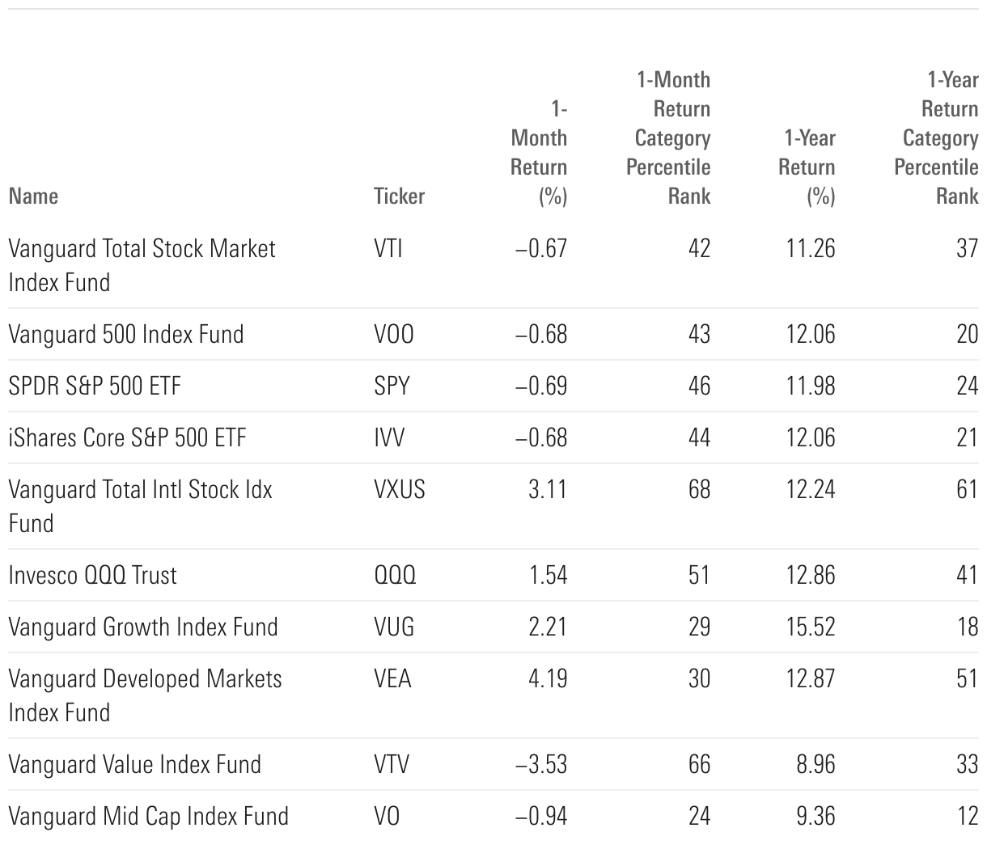987x849 pixels.
Task: Click the 1-Year Return Category Percentile Rank header
Action: click(937, 137)
